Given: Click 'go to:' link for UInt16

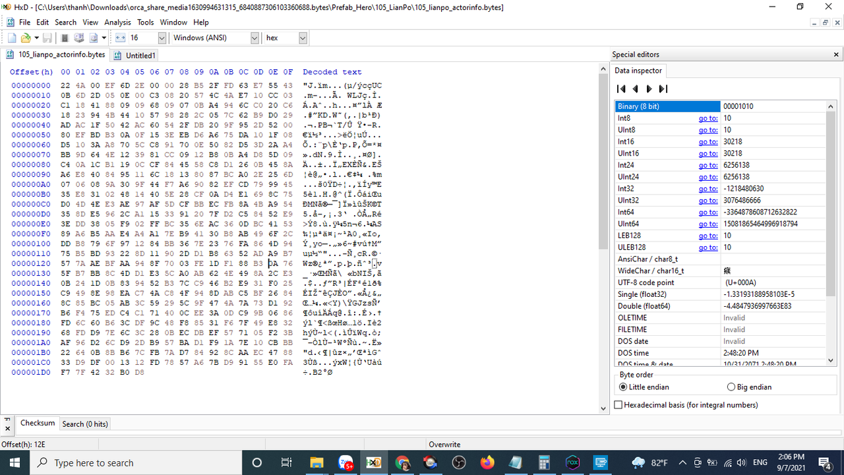Looking at the screenshot, I should [x=708, y=154].
